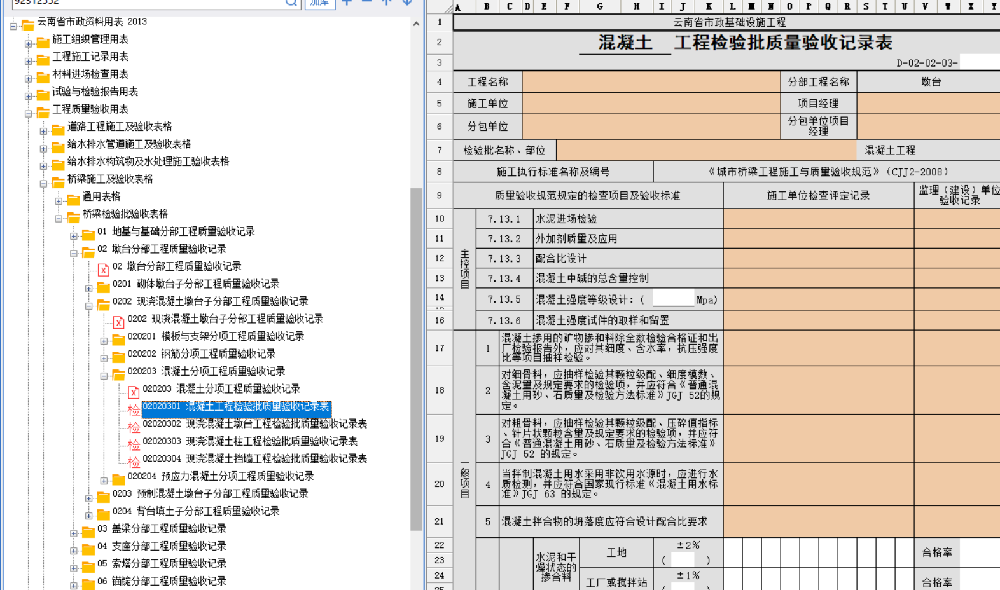Image resolution: width=1000 pixels, height=590 pixels.
Task: Click folder icon of 施工组织管理用表
Action: pos(43,43)
